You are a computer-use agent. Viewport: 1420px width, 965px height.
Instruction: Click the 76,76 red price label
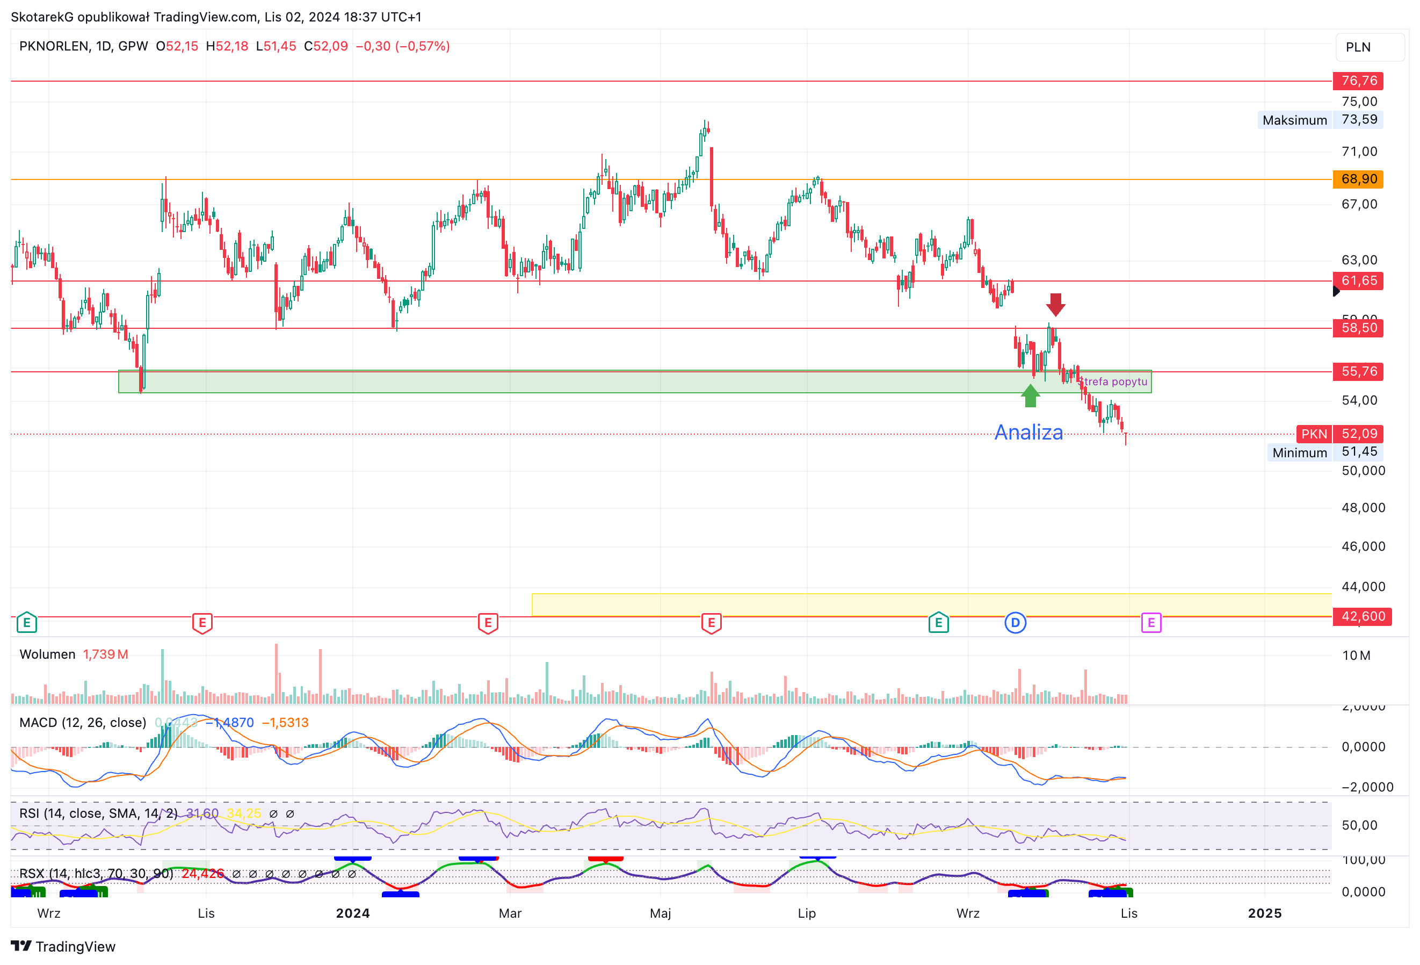tap(1358, 81)
